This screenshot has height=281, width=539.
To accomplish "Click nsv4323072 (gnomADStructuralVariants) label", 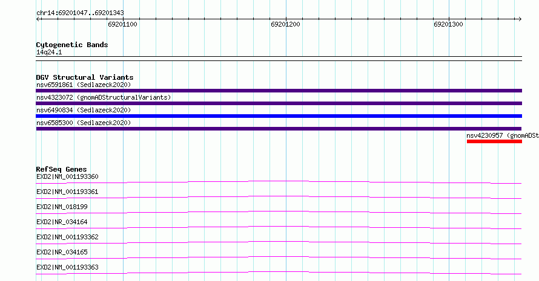I will 104,97.
